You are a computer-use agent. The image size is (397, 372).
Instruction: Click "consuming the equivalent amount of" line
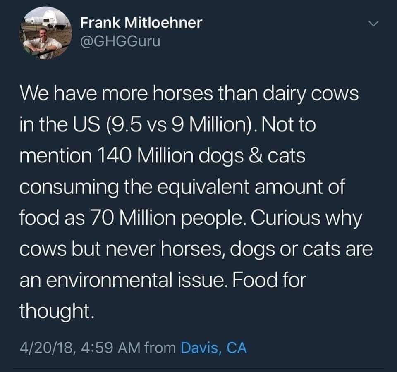182,187
